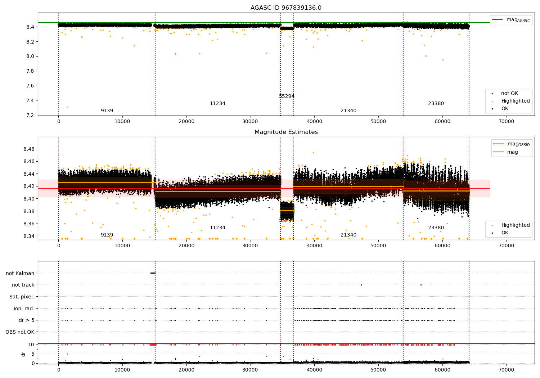Viewport: 540px width, 378px height.
Task: Click the "Magnitude Estimates" plot title
Action: pyautogui.click(x=286, y=132)
